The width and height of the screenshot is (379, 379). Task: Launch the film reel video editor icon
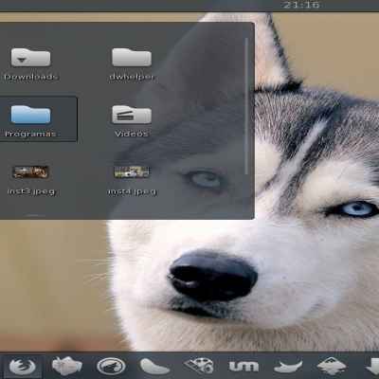point(199,367)
